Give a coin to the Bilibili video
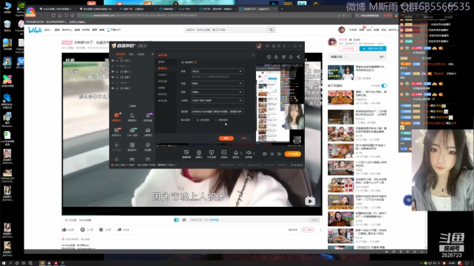 tap(82, 230)
